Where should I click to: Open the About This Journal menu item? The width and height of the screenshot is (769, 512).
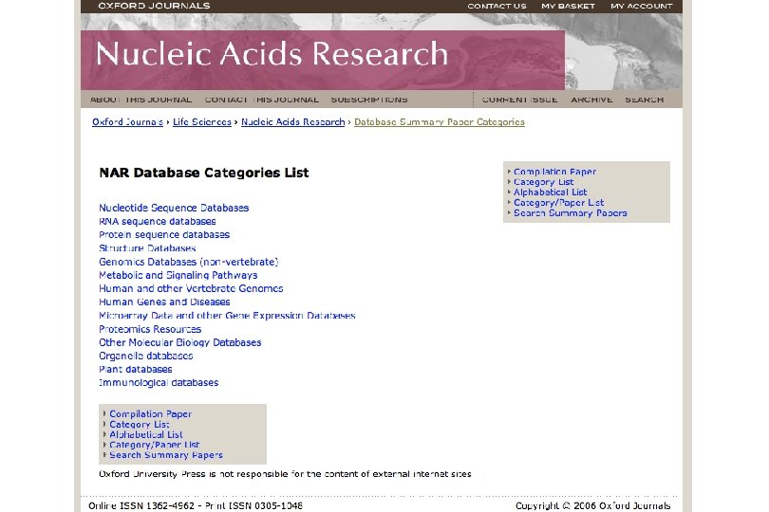pyautogui.click(x=141, y=100)
